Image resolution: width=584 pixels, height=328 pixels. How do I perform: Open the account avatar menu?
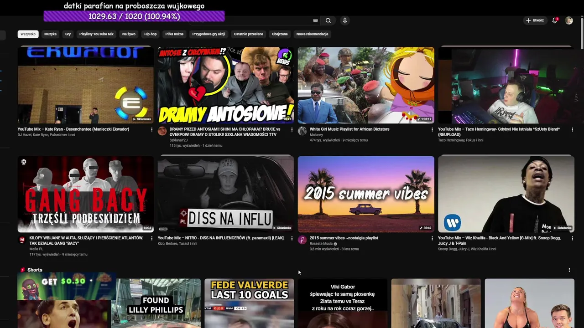click(569, 20)
